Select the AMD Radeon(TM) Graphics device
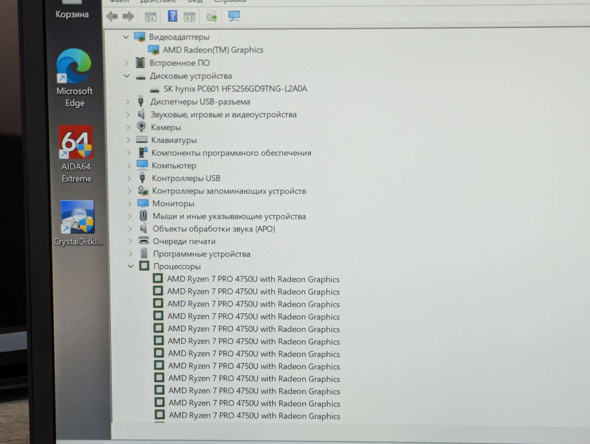Screen dimensions: 590x444 click(x=206, y=50)
